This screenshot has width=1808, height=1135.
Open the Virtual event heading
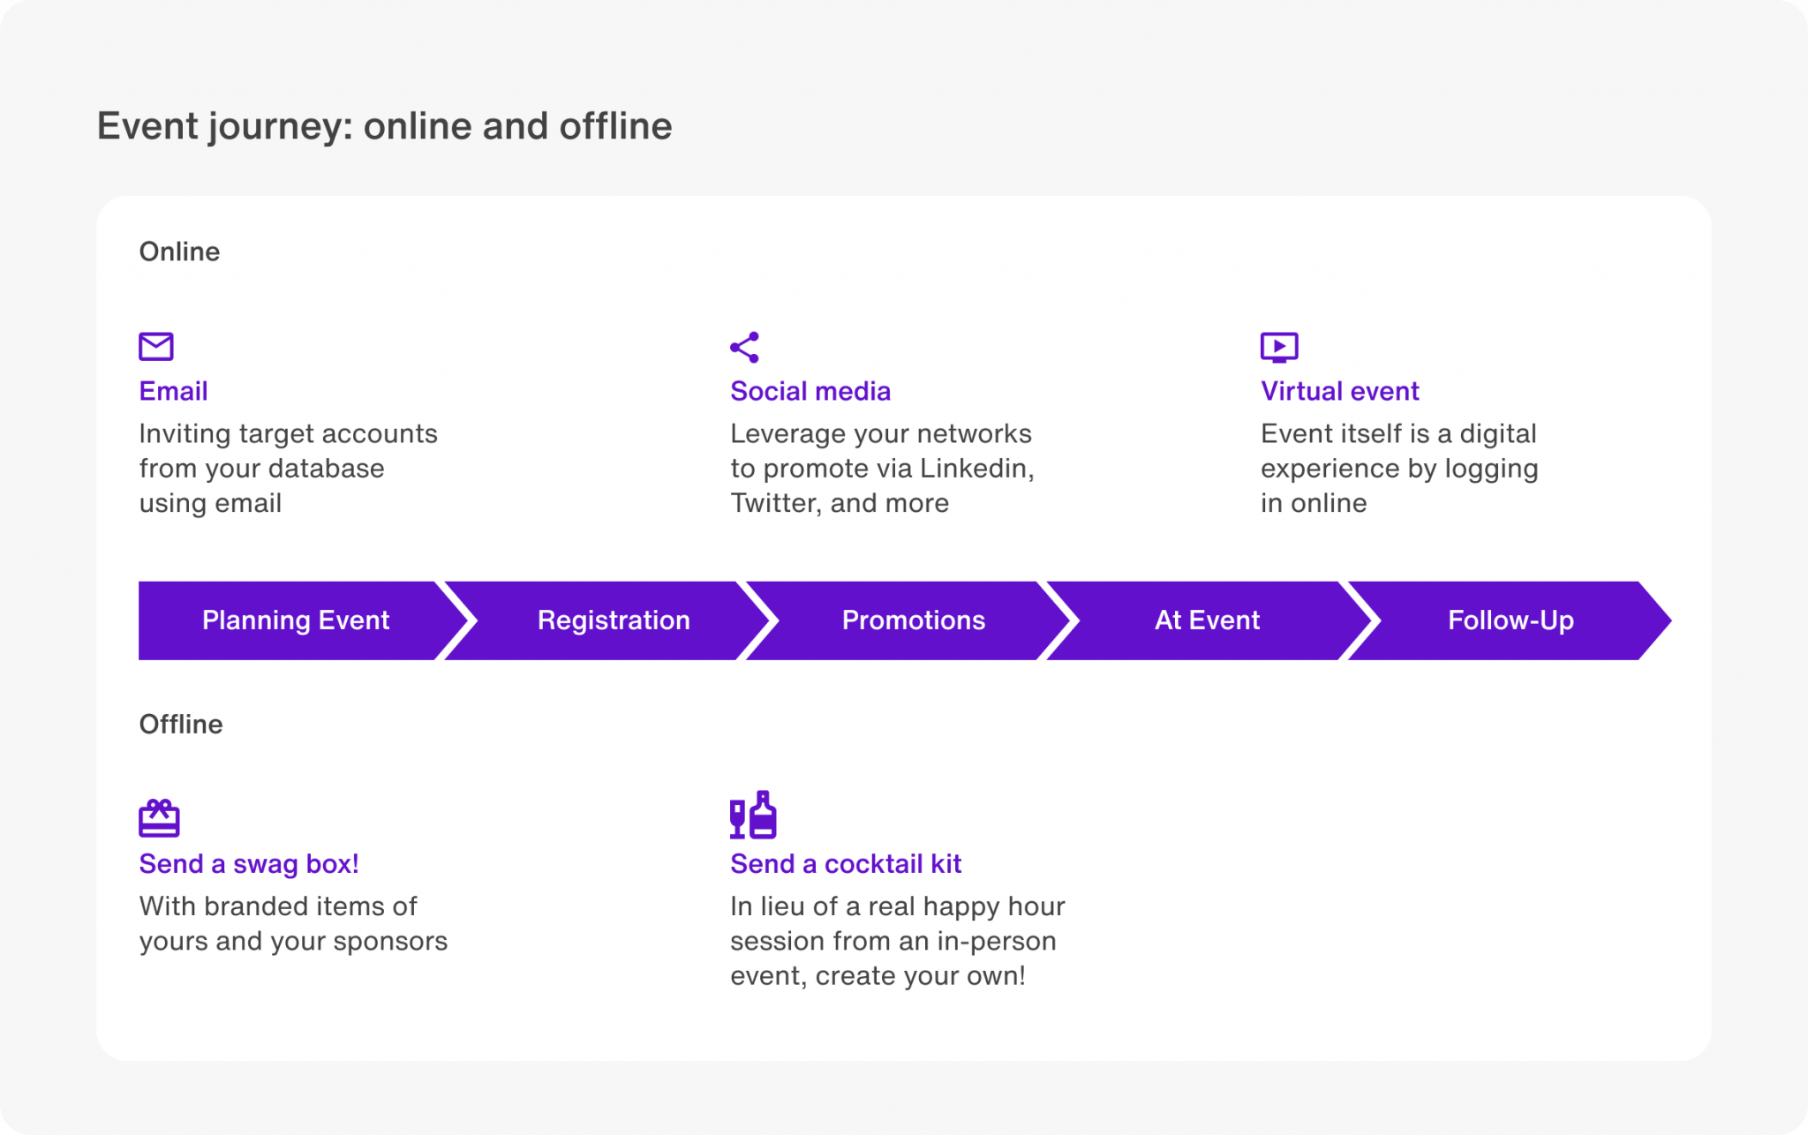[x=1339, y=391]
